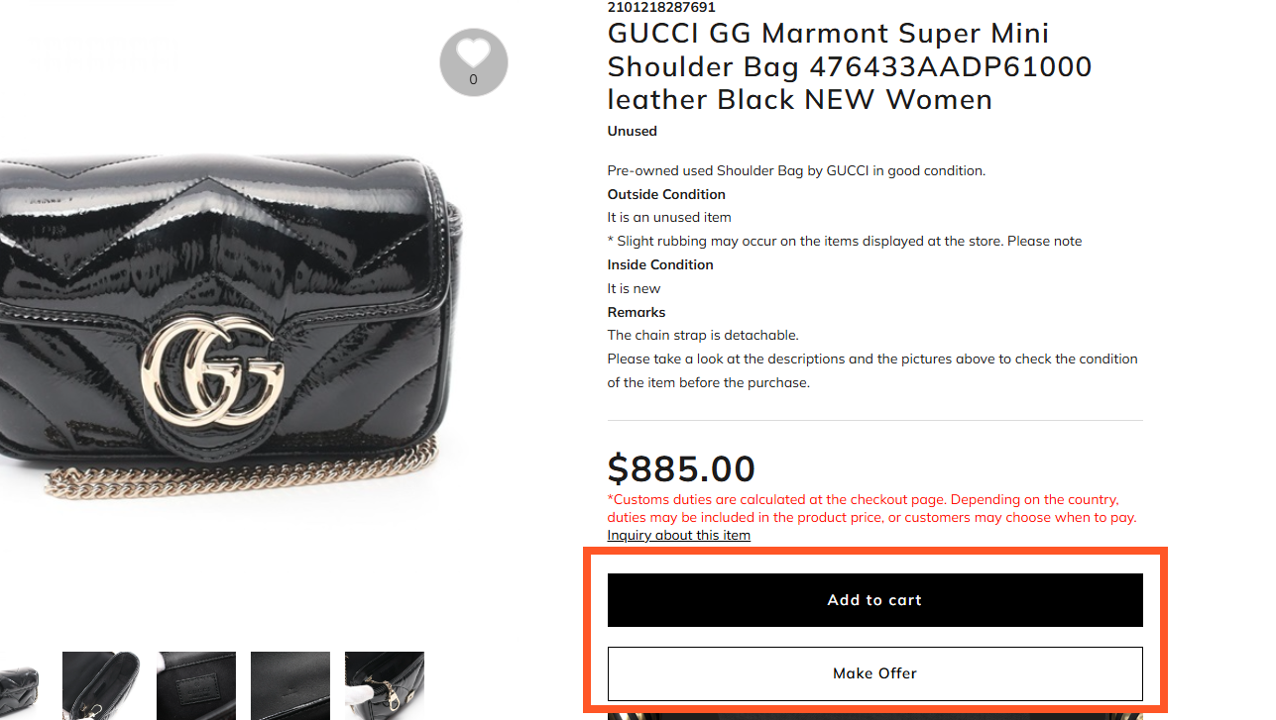This screenshot has height=720, width=1276.
Task: Click the Remarks section heading
Action: [x=636, y=312]
